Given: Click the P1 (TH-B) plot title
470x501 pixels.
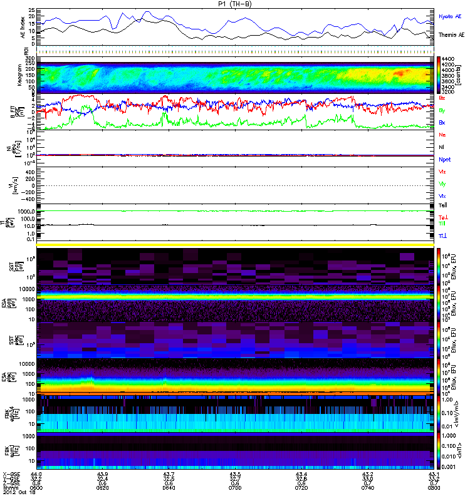Looking at the screenshot, I should point(235,4).
